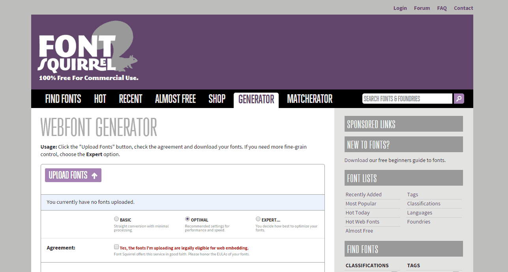Screen dimensions: 508x272
Task: Click the Download beginners guide link
Action: coord(356,160)
